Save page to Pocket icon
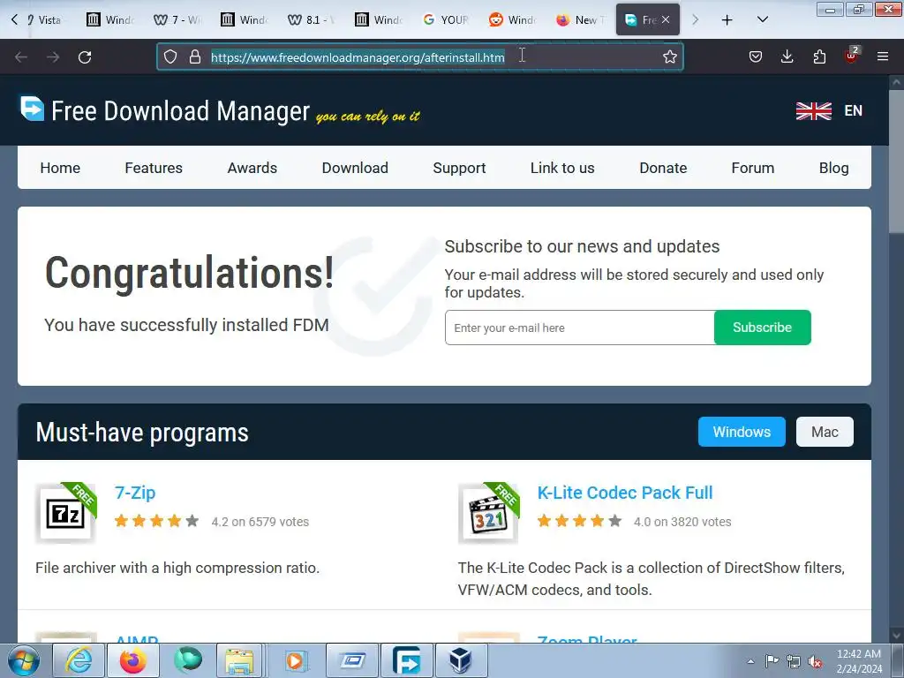This screenshot has height=678, width=904. (x=756, y=56)
